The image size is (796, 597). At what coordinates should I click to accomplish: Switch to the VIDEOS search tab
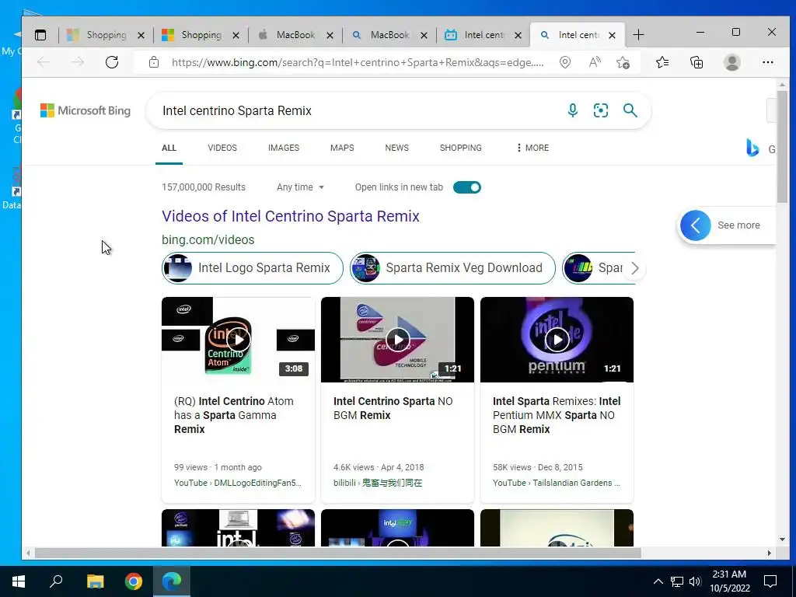click(222, 148)
